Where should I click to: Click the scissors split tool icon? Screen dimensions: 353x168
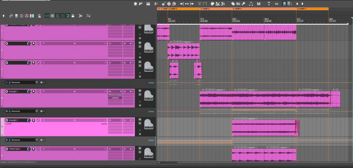(80, 16)
